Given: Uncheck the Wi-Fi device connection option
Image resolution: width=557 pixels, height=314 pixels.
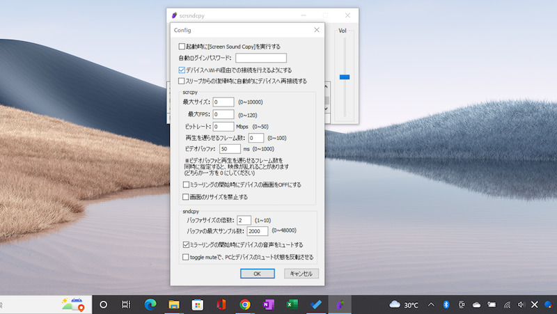Looking at the screenshot, I should (x=182, y=70).
